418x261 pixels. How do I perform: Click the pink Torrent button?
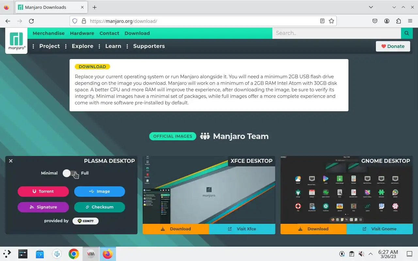tap(43, 192)
